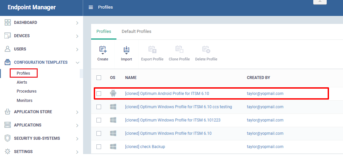Click the Users person icon
Image resolution: width=343 pixels, height=159 pixels.
point(8,49)
